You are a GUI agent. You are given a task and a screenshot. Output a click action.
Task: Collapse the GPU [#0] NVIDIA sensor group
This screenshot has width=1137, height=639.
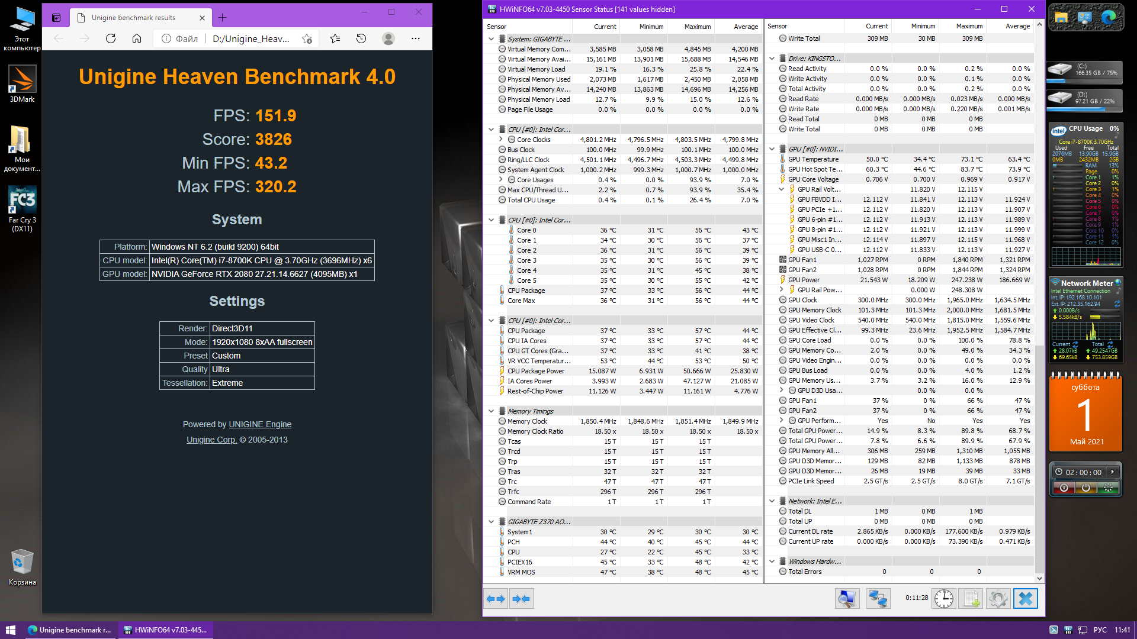coord(772,149)
